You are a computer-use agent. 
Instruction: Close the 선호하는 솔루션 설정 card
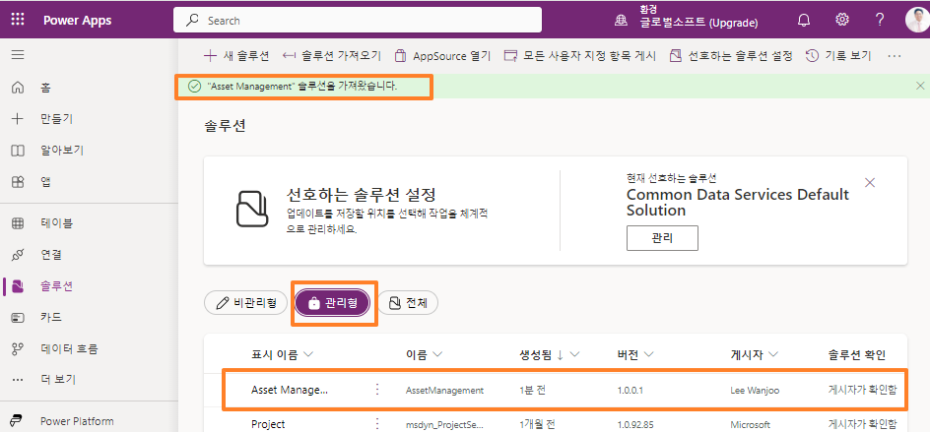(x=870, y=182)
